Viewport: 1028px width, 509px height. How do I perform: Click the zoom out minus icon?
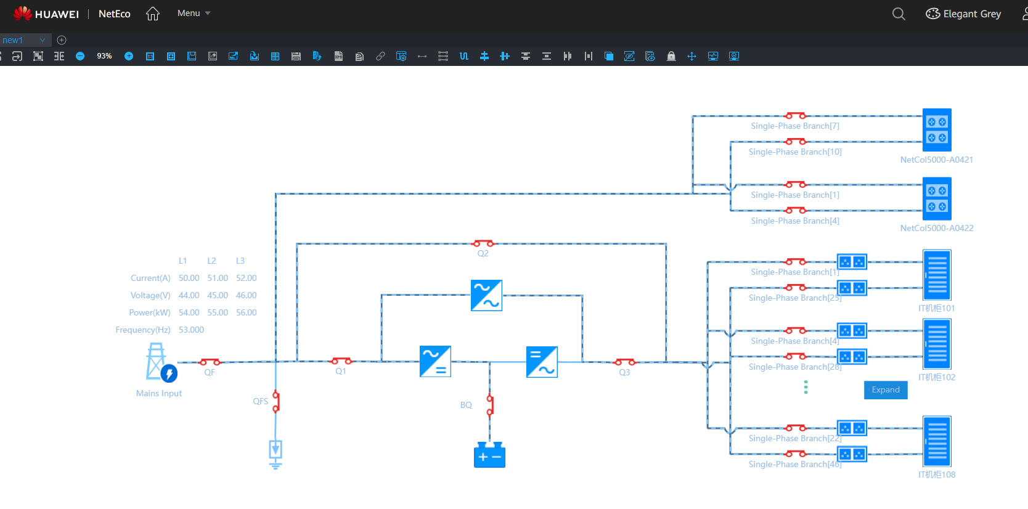pos(80,56)
